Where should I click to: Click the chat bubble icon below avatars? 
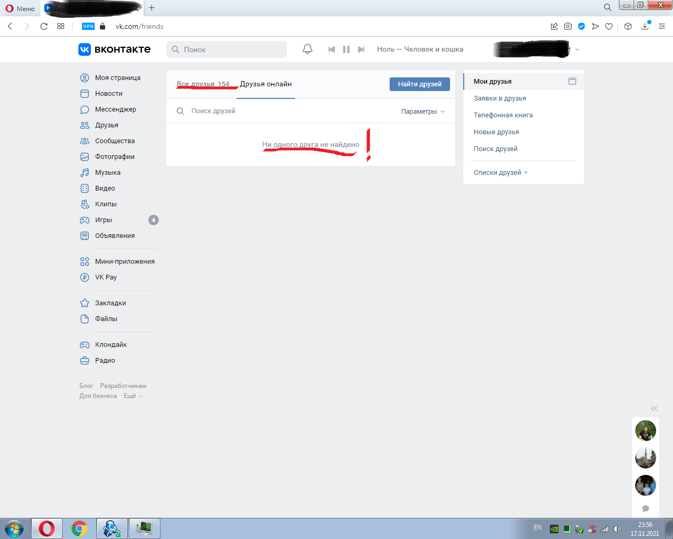tap(646, 508)
